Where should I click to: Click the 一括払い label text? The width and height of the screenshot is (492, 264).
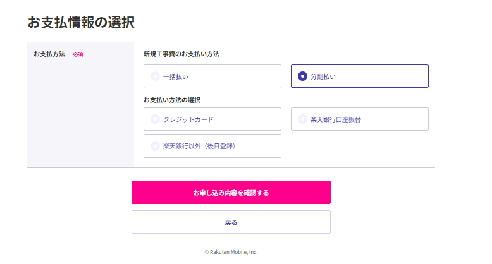coord(176,76)
